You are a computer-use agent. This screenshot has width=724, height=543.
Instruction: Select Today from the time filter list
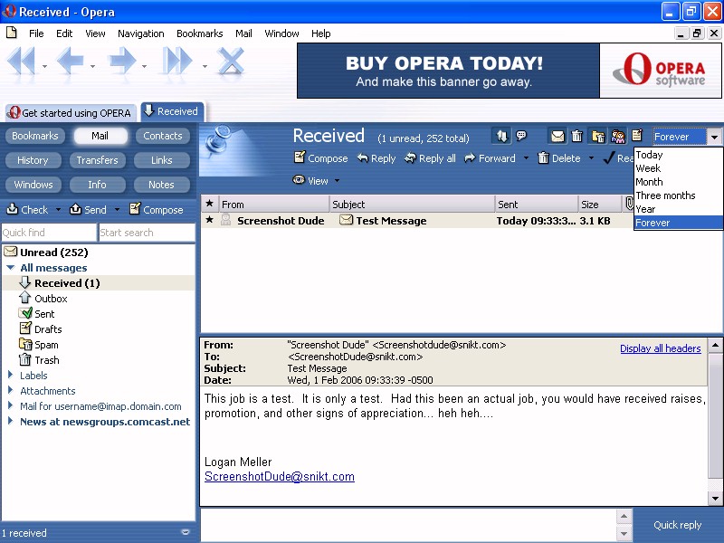point(678,155)
